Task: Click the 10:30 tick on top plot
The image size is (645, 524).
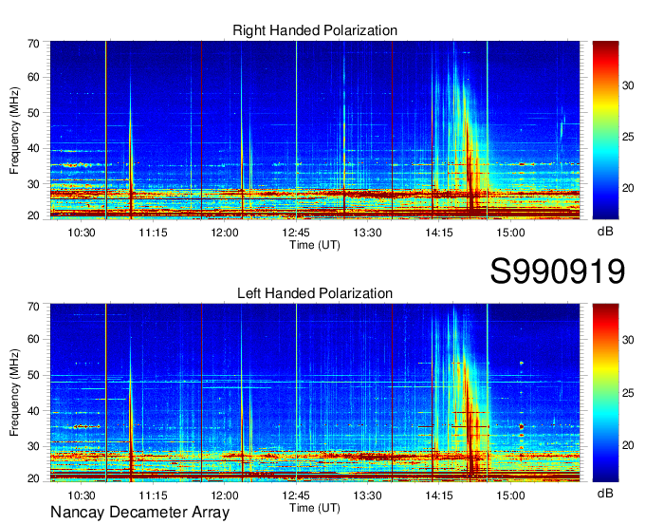Action: (x=82, y=233)
